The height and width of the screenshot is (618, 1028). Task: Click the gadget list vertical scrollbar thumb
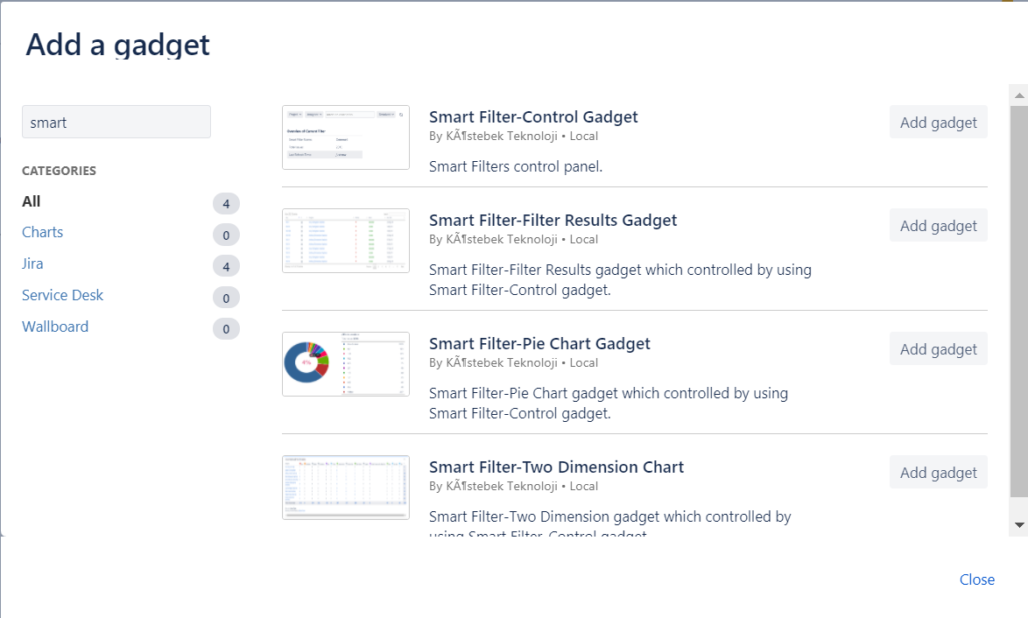(x=1019, y=301)
